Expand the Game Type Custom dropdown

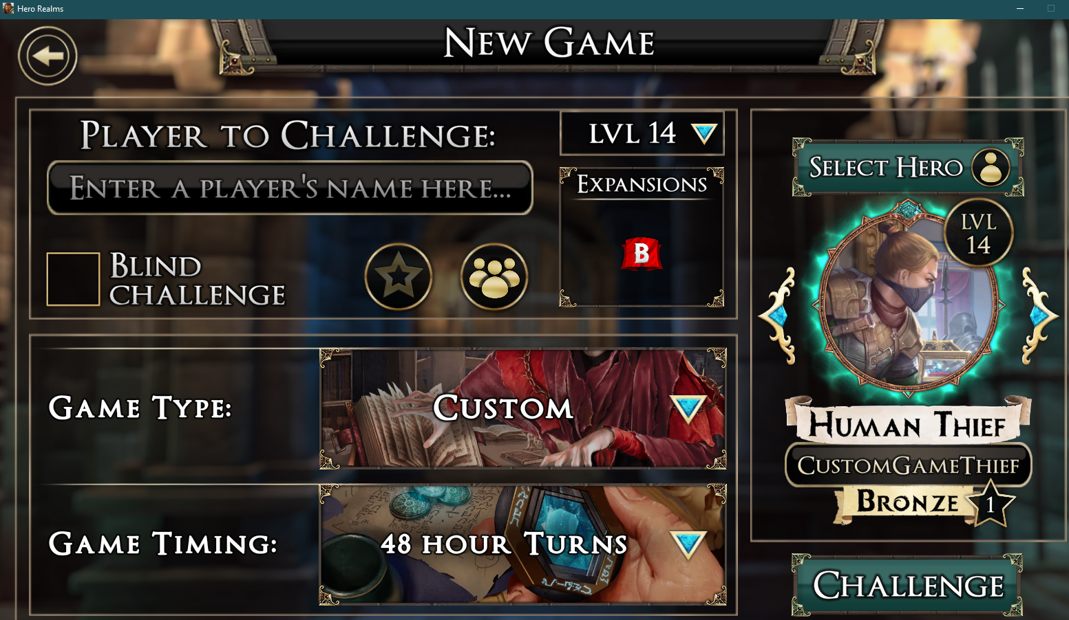(523, 409)
